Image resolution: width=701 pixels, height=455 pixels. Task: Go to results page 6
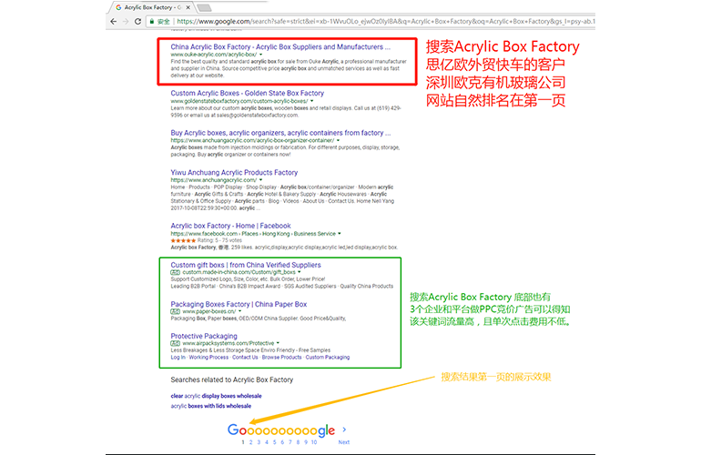click(282, 442)
